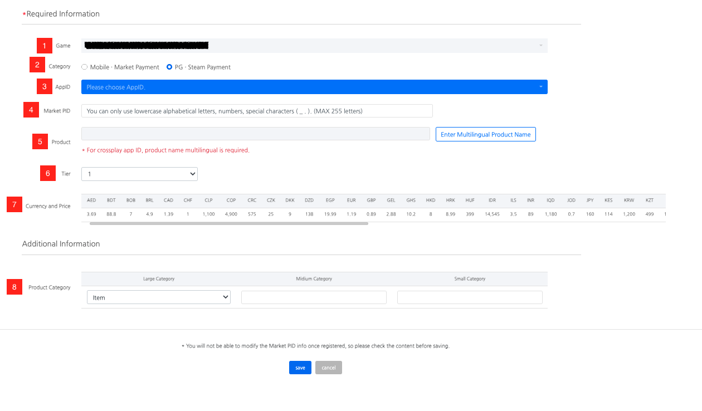Click the red number 5 marker beside Product

[x=40, y=141]
